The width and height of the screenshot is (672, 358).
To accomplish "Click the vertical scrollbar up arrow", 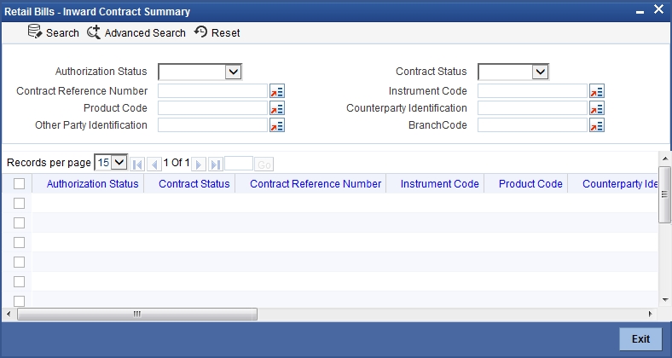I will click(x=665, y=159).
